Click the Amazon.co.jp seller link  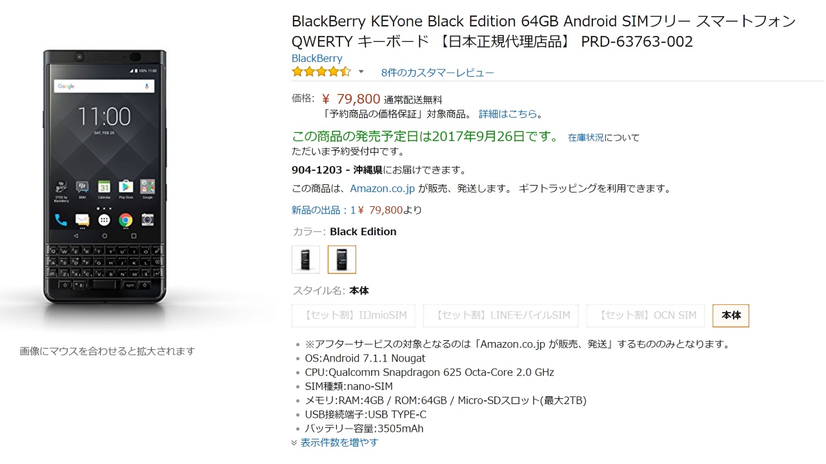(383, 189)
